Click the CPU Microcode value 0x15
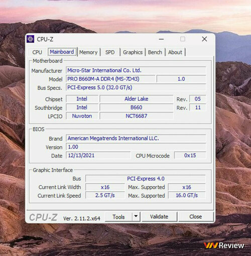This screenshot has height=256, width=251. pos(190,156)
